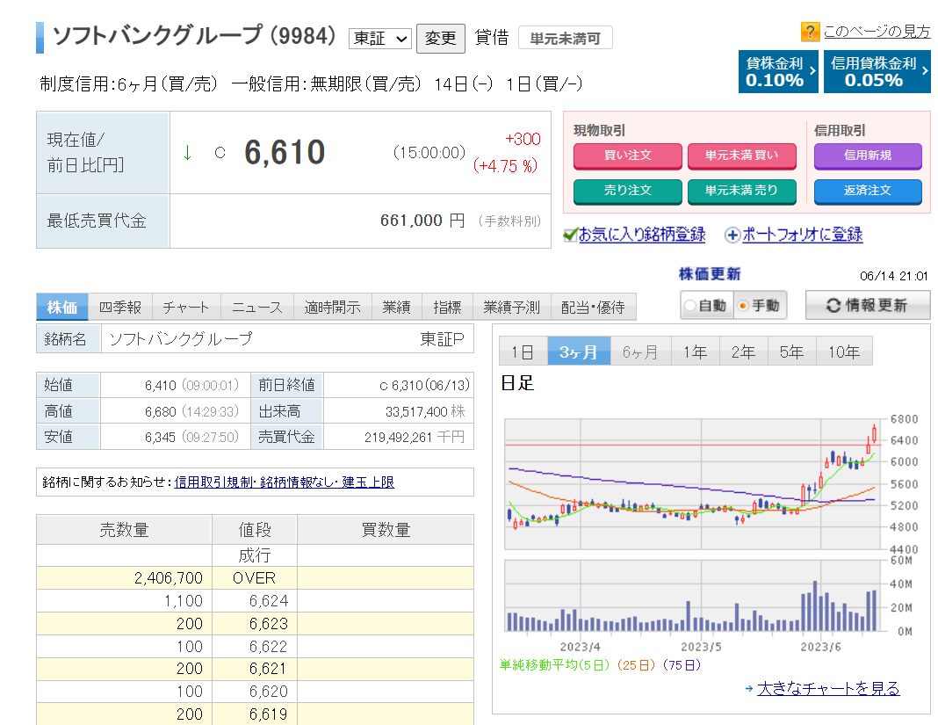
Task: Open the 大きなチャートを見る link
Action: 828,689
